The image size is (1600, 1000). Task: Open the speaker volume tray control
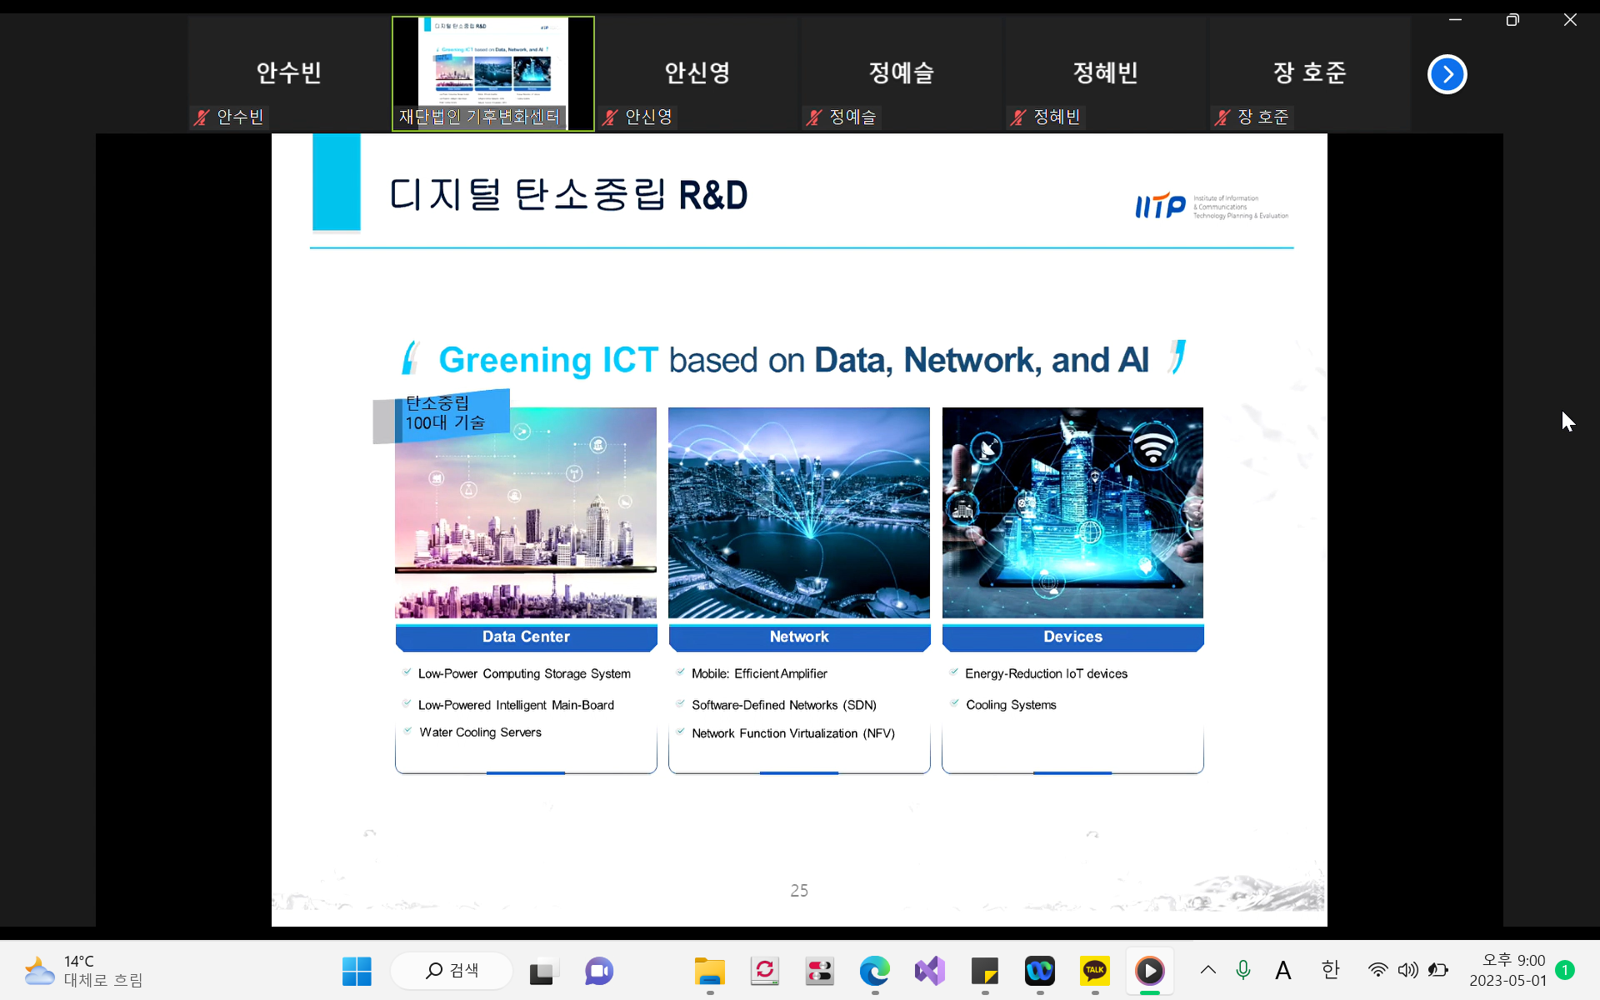click(x=1407, y=970)
